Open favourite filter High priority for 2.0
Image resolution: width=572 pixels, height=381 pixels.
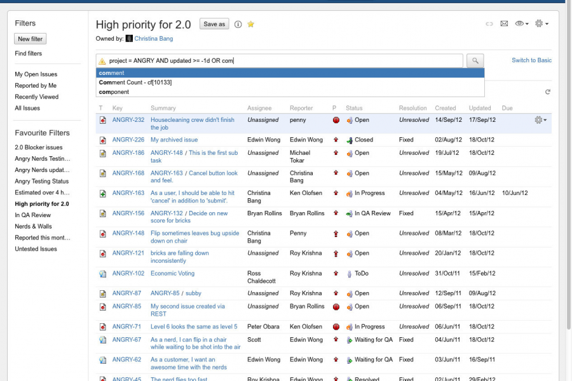click(41, 204)
